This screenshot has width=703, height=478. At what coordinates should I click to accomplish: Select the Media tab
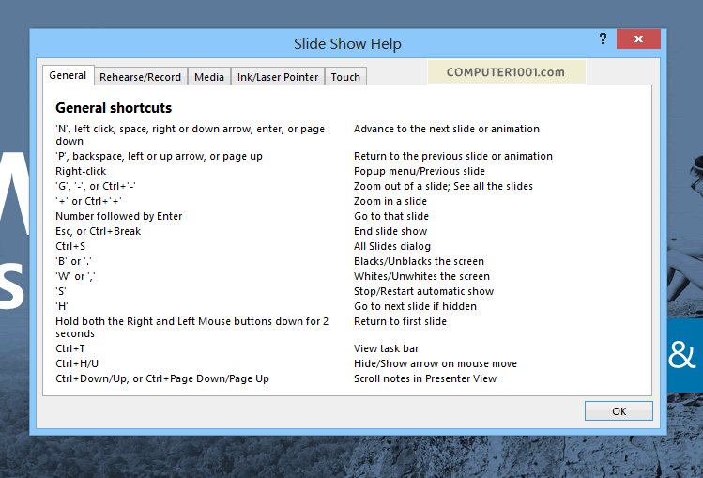coord(209,77)
